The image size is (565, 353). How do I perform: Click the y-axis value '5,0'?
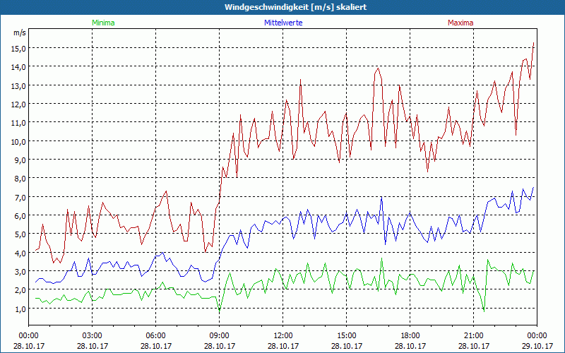click(20, 234)
